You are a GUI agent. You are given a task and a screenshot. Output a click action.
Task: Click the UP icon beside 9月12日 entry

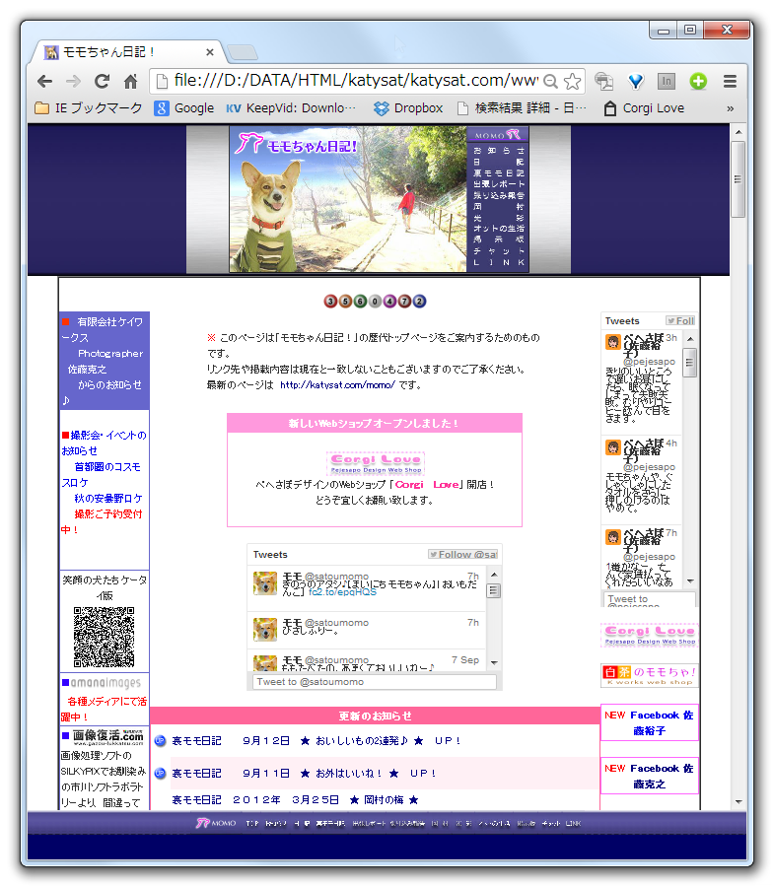click(x=160, y=740)
